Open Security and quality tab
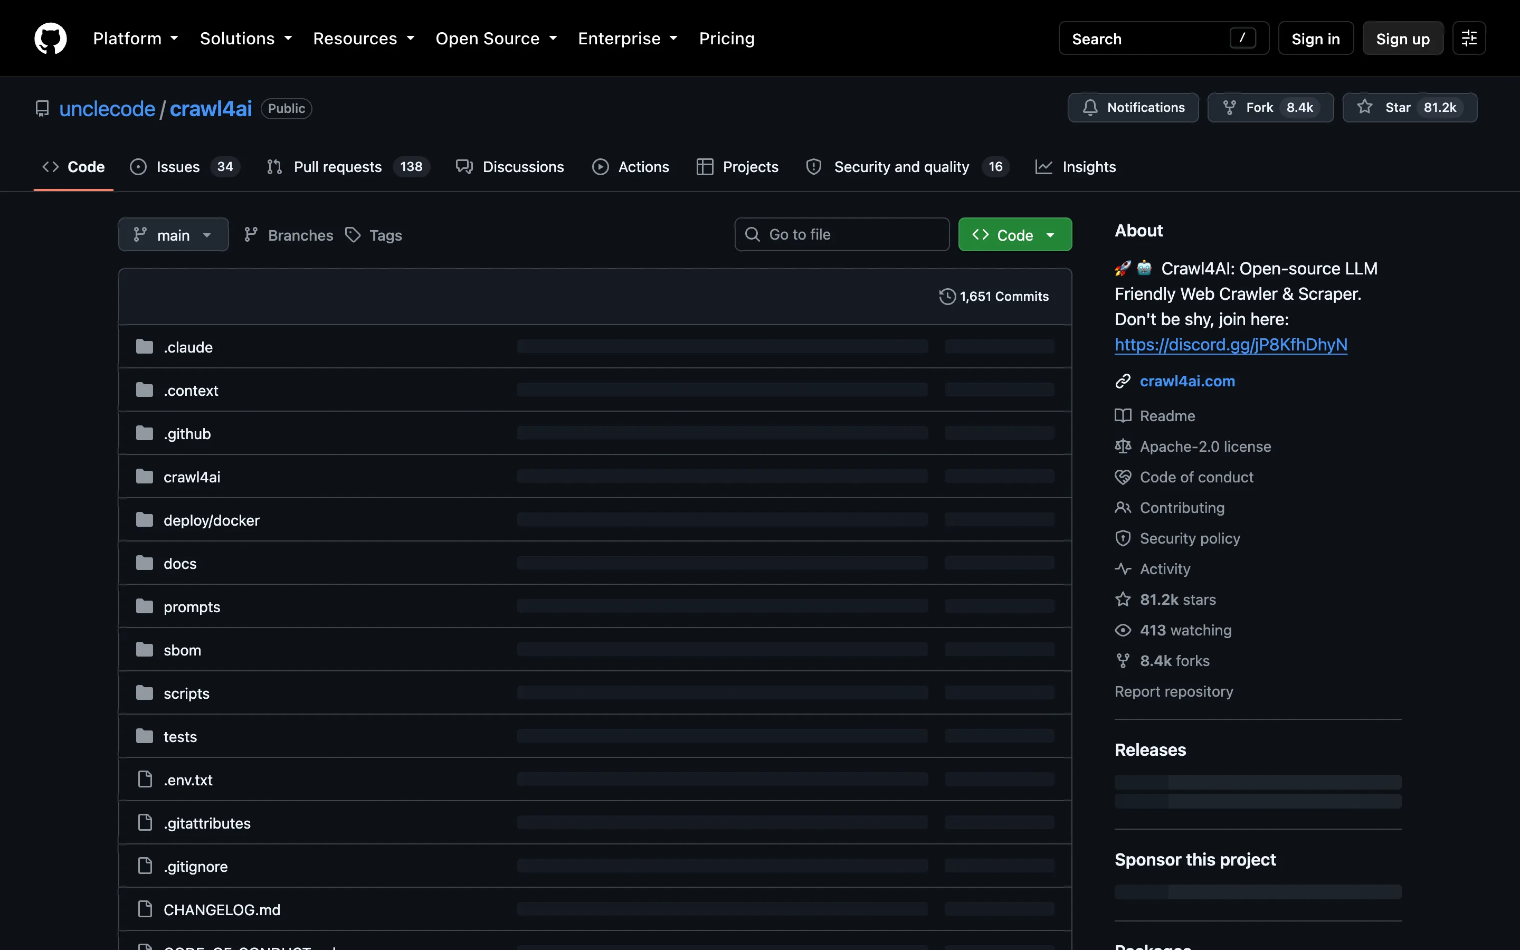1520x950 pixels. click(908, 167)
